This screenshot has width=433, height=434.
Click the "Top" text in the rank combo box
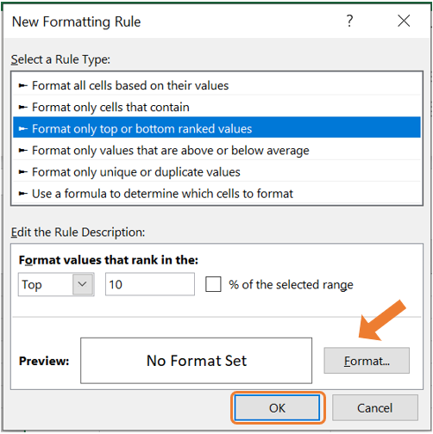(x=32, y=285)
